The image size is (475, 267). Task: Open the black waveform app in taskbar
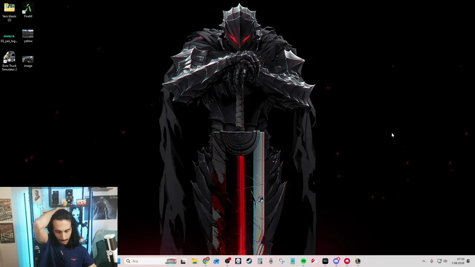[x=325, y=261]
